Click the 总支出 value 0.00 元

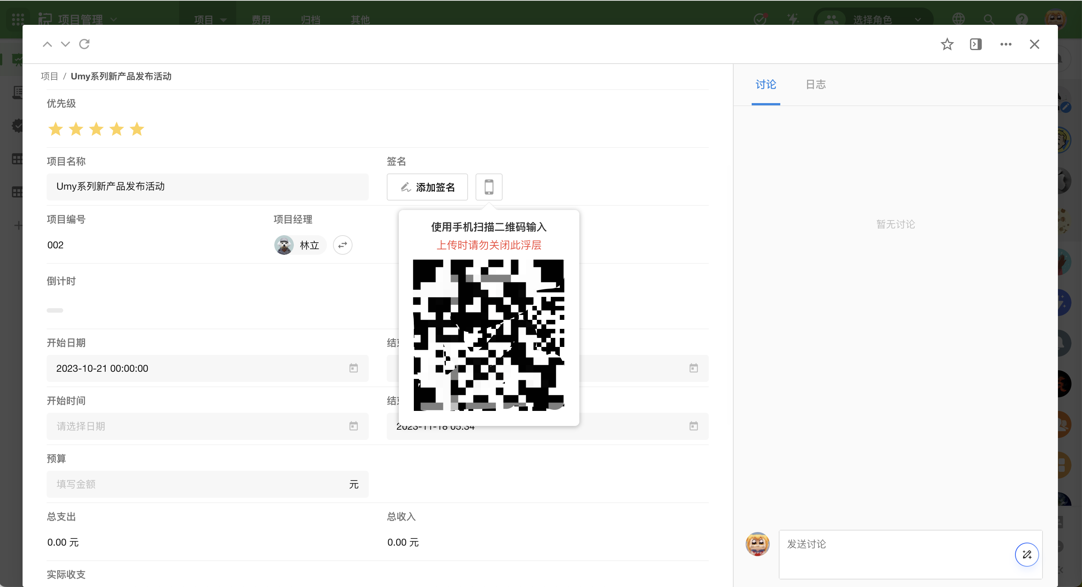click(63, 543)
